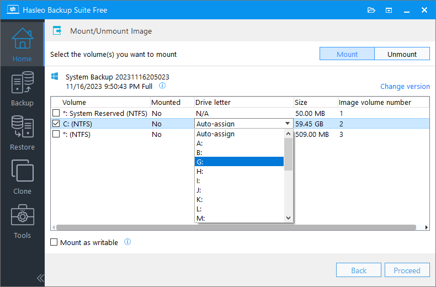The width and height of the screenshot is (436, 287).
Task: Open the Clone section in sidebar
Action: pyautogui.click(x=22, y=177)
